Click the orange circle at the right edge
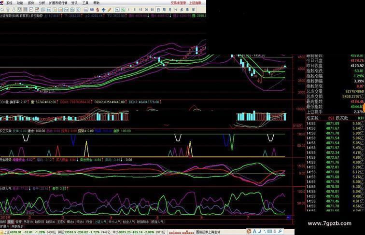The width and height of the screenshot is (365, 235). click(x=363, y=108)
